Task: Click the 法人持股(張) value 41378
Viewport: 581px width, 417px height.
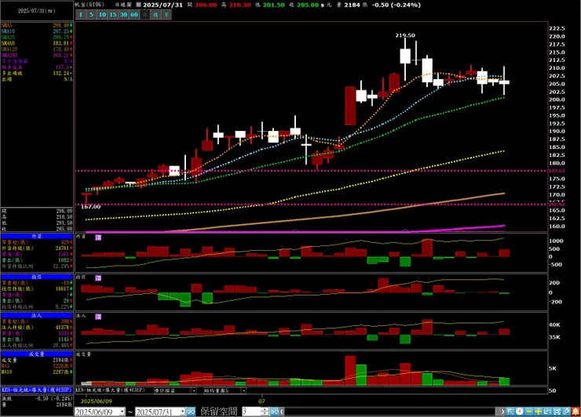Action: click(62, 328)
